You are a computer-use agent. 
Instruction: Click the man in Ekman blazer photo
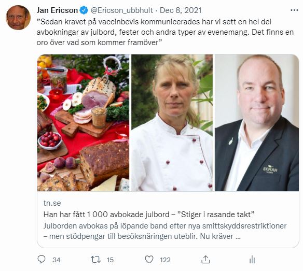(x=257, y=123)
